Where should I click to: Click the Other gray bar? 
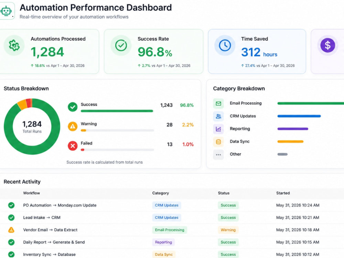(282, 154)
